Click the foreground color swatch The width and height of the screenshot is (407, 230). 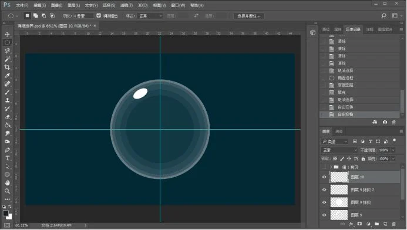(x=5, y=213)
